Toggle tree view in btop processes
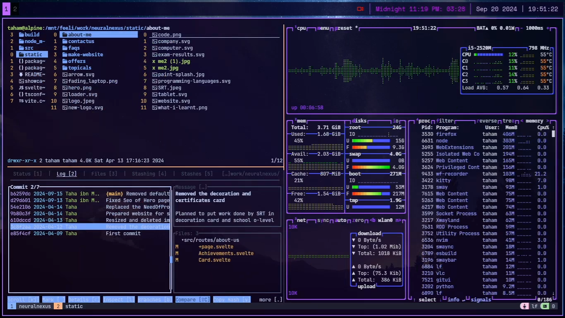 [508, 121]
